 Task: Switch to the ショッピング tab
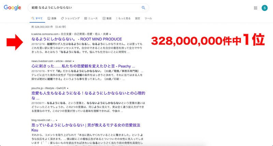coord(70,18)
